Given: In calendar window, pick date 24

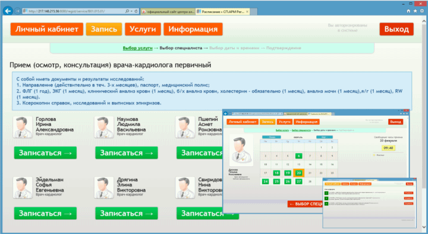Looking at the screenshot, I should tap(266, 181).
